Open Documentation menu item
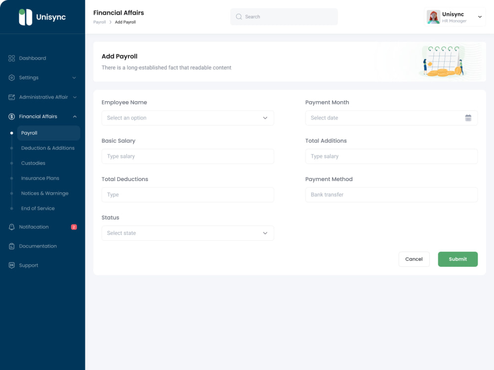The height and width of the screenshot is (370, 494). pos(38,246)
